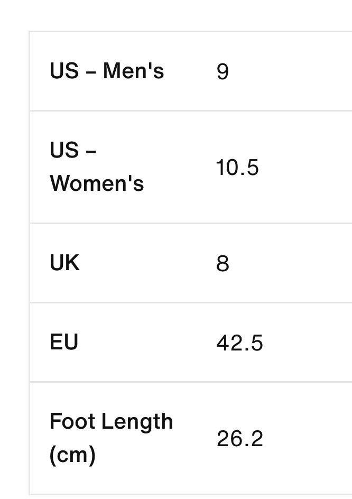352x499 pixels.
Task: Click the "Foot Length (cm)" row label
Action: [111, 438]
